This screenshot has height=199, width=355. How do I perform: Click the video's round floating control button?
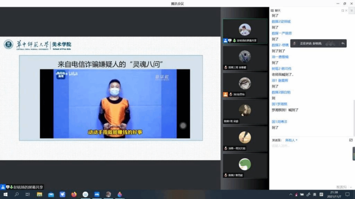pos(183,125)
